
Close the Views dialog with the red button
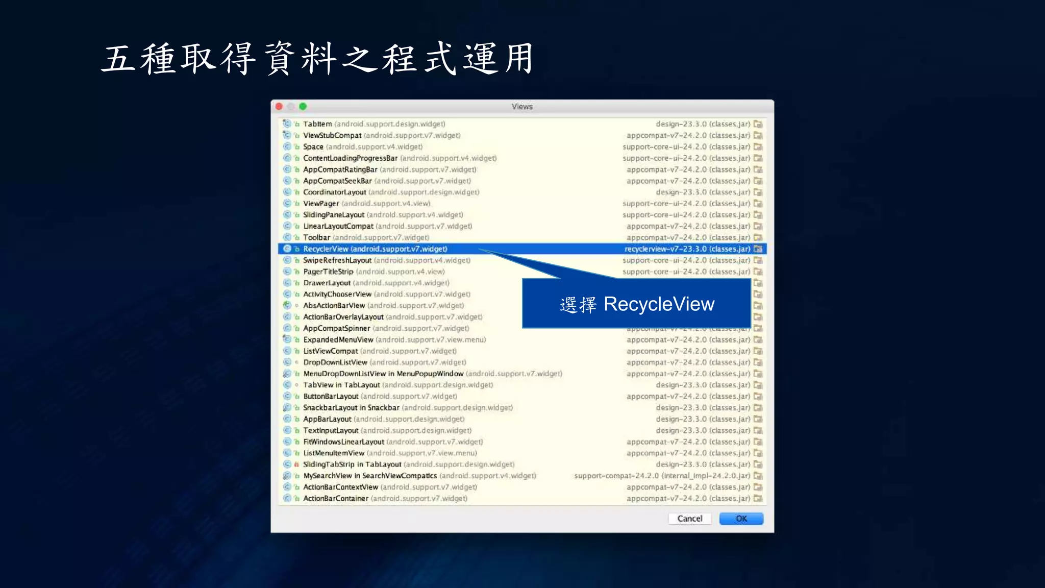click(279, 107)
